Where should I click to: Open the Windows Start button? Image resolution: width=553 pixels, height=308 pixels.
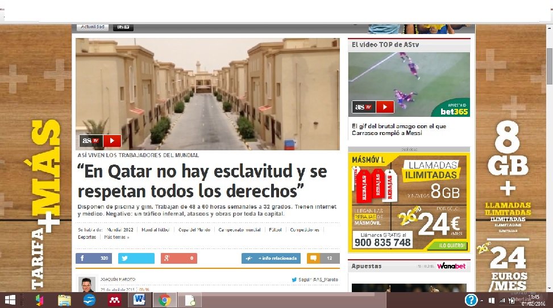(x=10, y=300)
